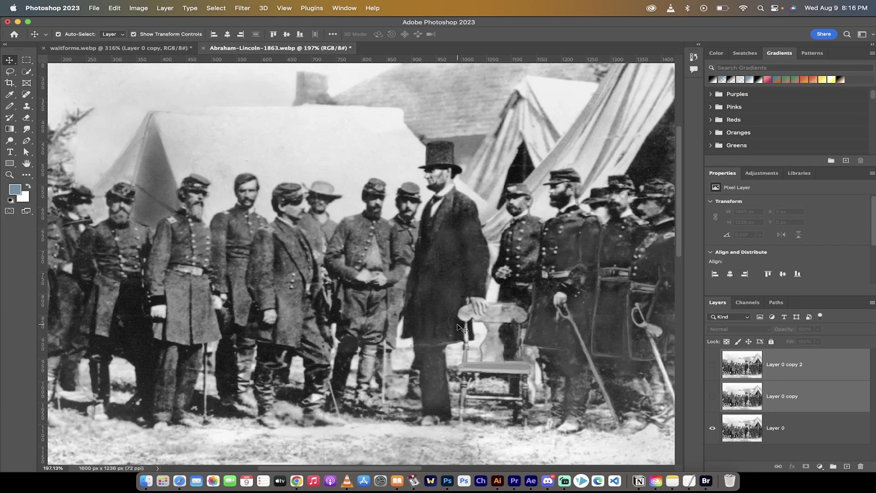Toggle Show Transform Controls checkbox
Viewport: 876px width, 493px height.
pos(133,34)
